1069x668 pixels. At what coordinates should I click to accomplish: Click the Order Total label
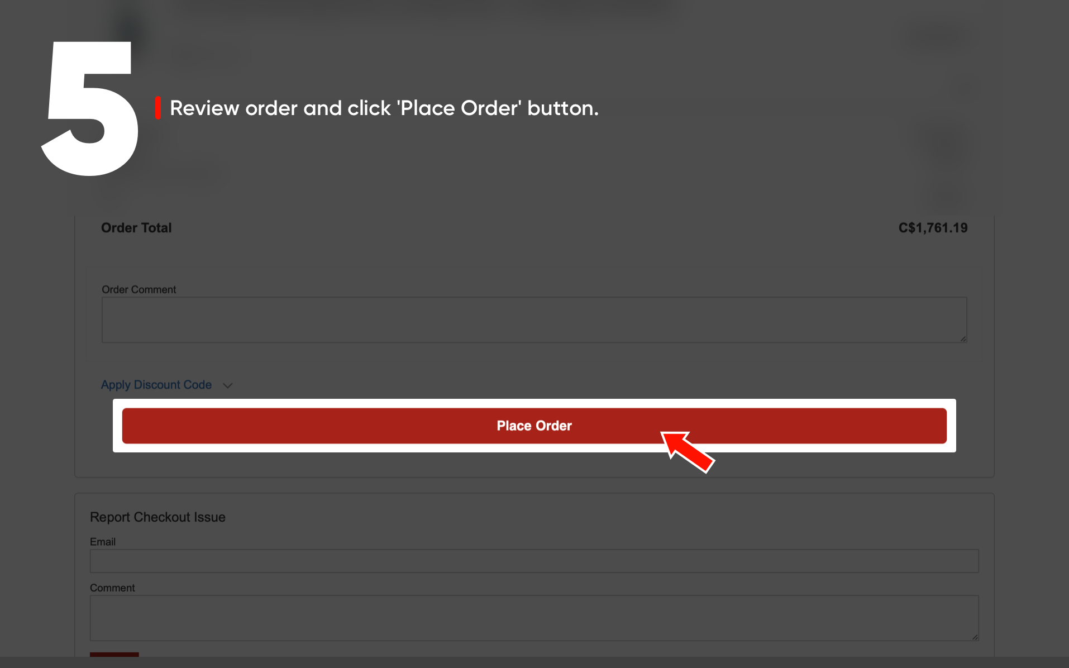pyautogui.click(x=136, y=228)
